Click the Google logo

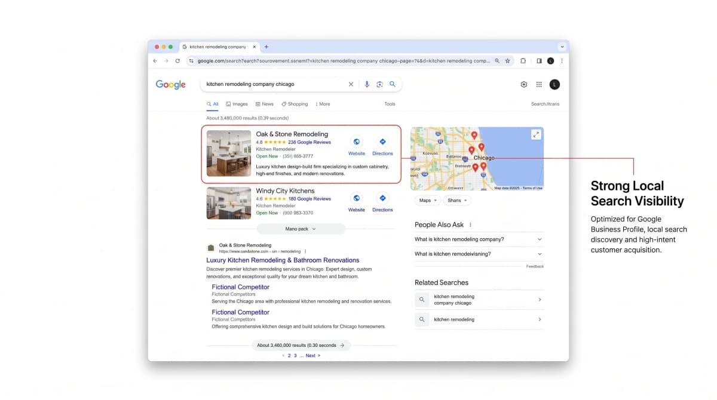(x=171, y=85)
